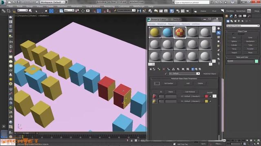
Task: Select the Lights category icon
Action: (235, 21)
